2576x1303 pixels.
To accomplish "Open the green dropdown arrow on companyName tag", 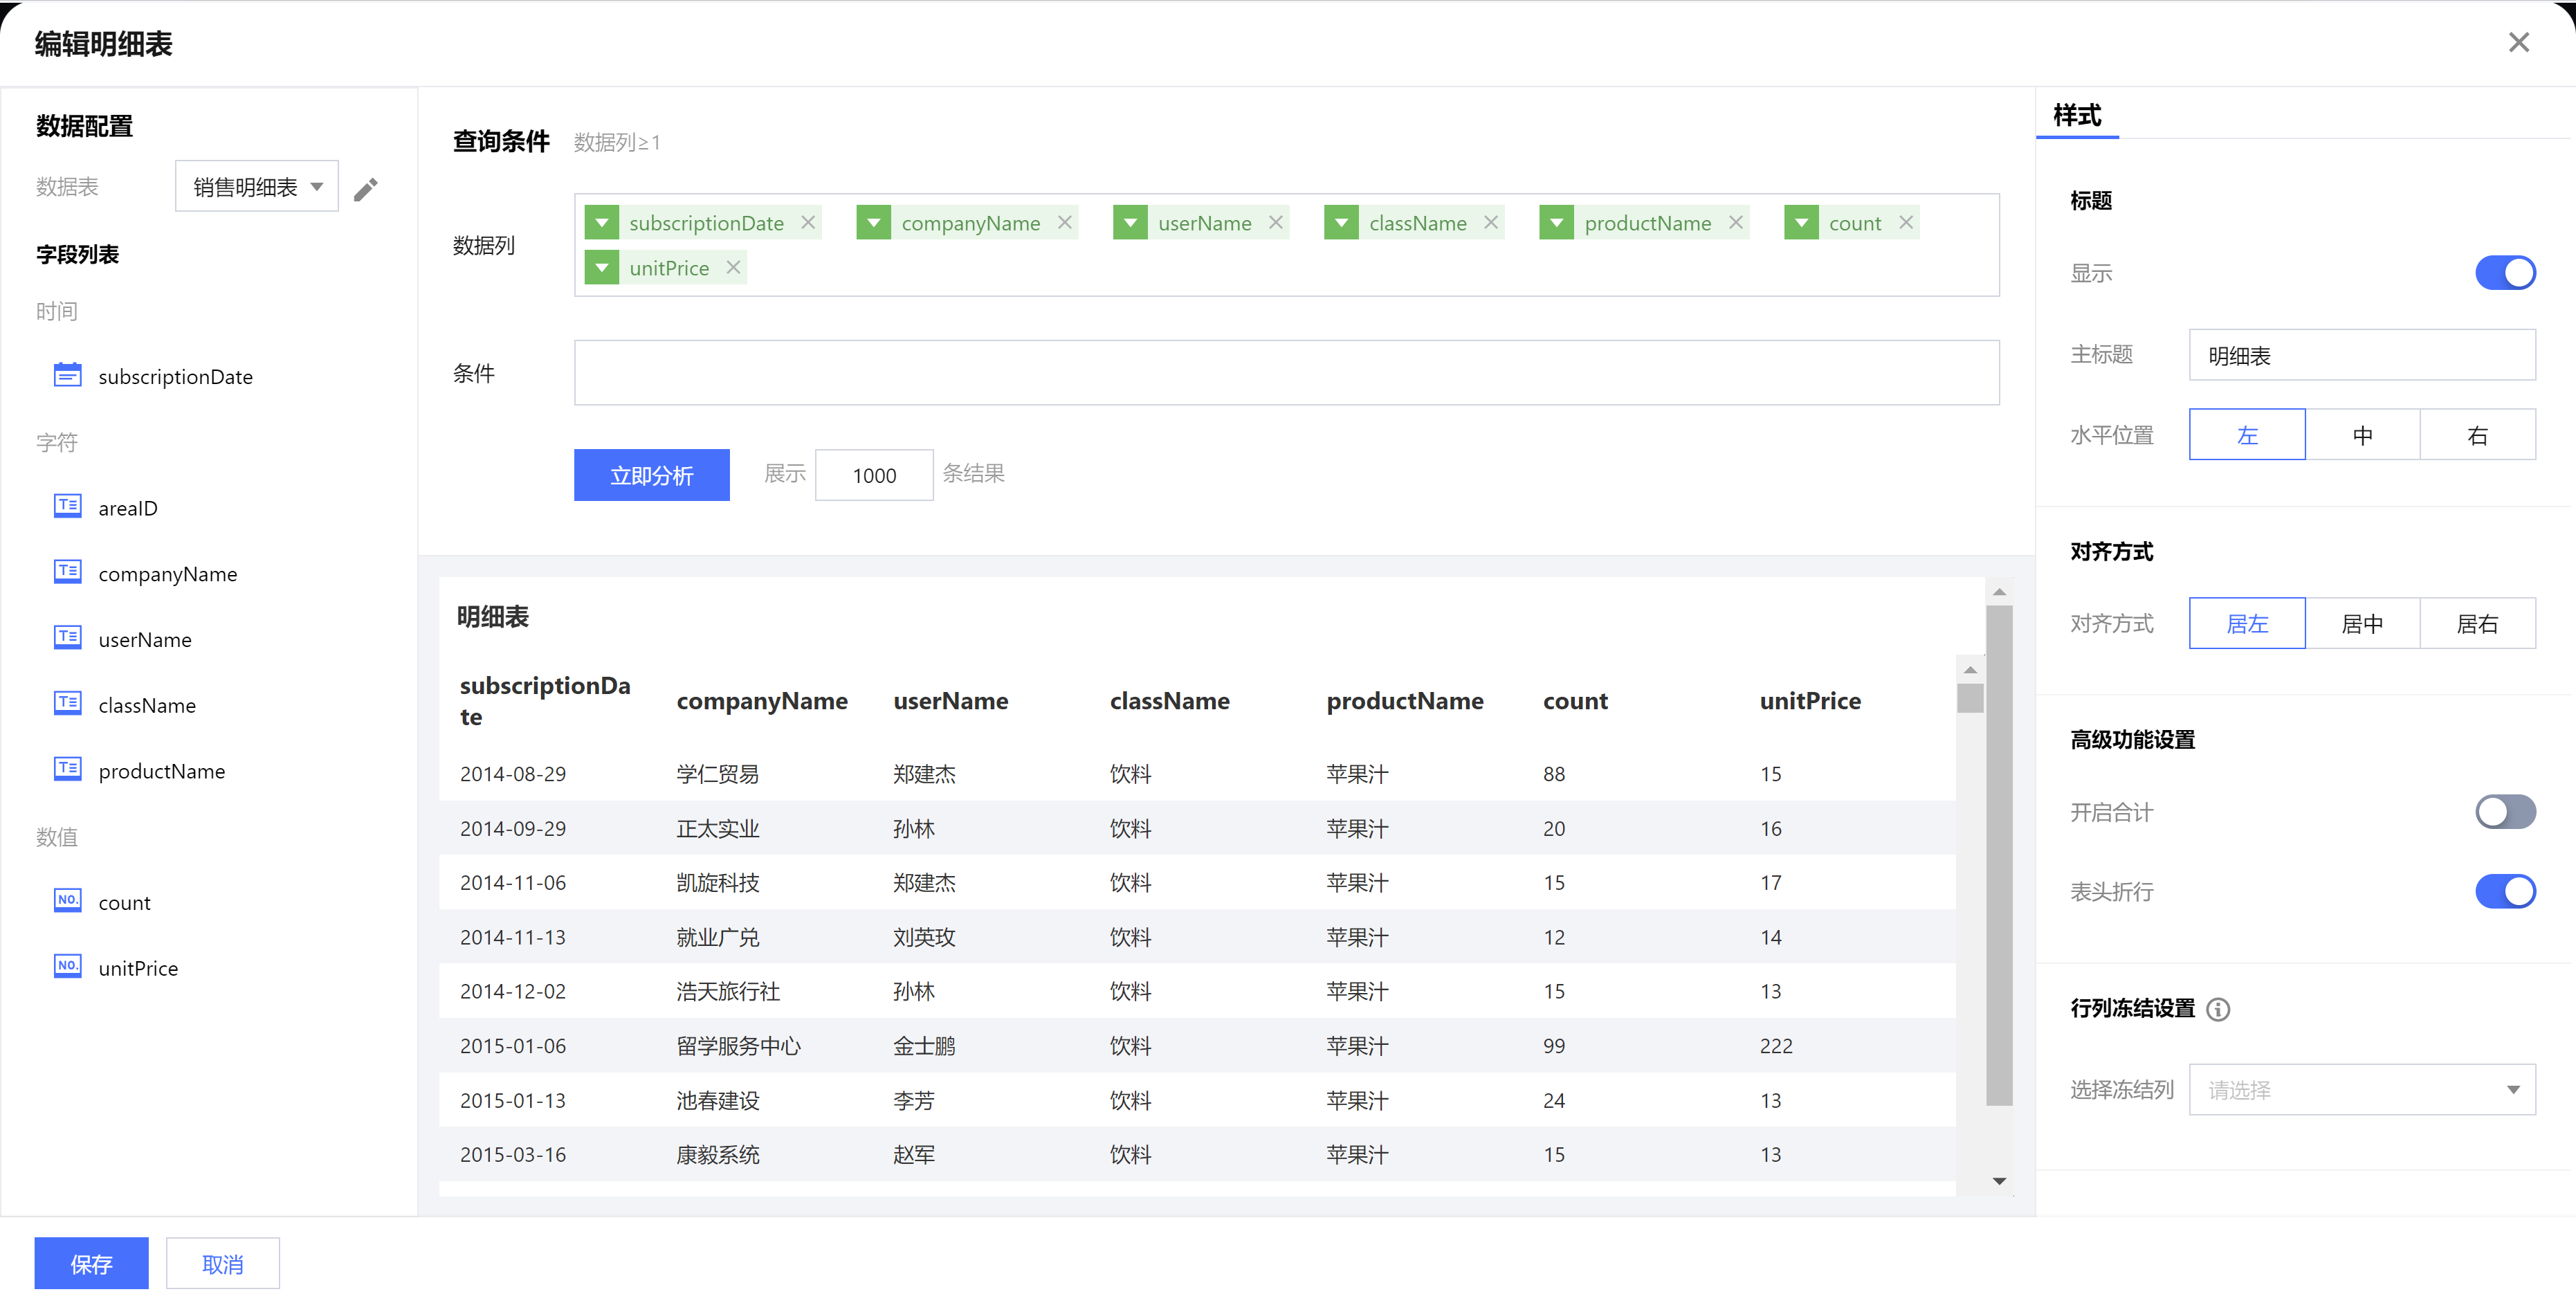I will click(x=874, y=222).
